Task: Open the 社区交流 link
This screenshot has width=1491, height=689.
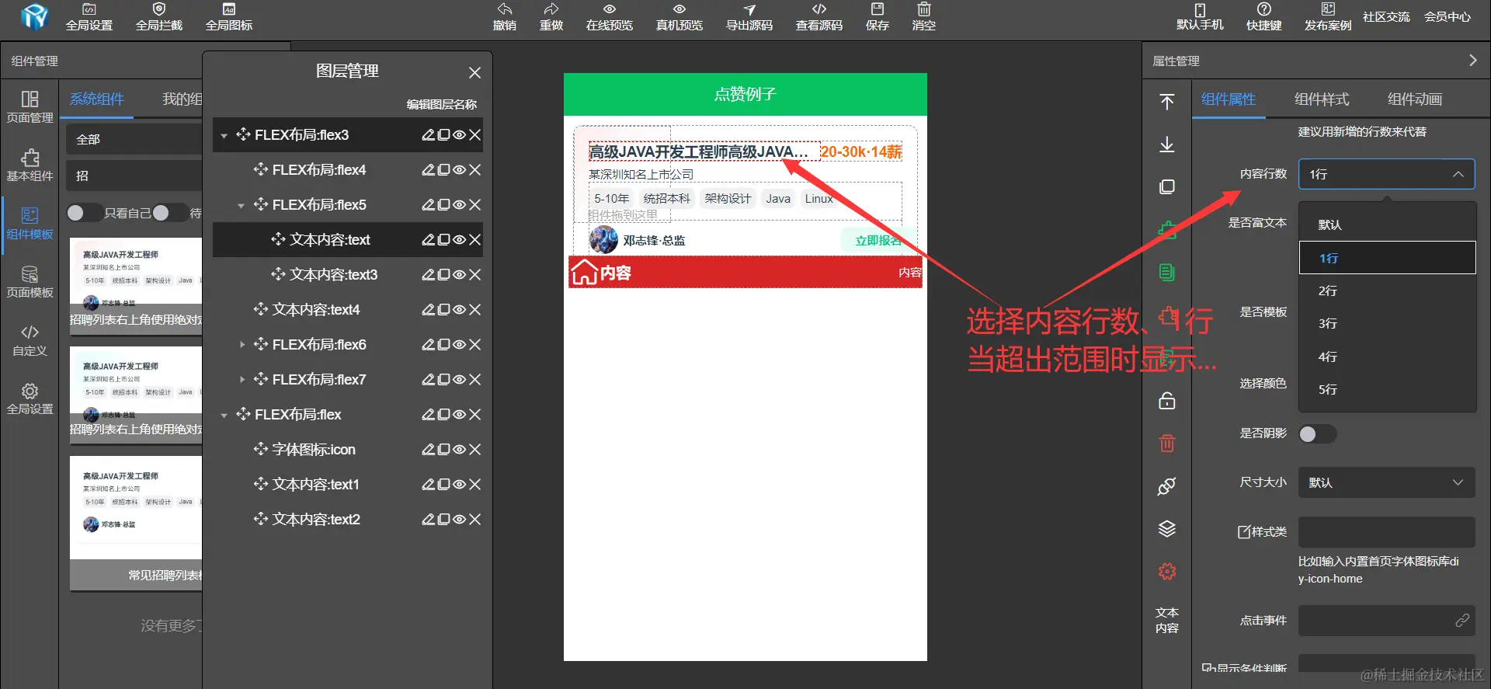Action: [x=1386, y=17]
